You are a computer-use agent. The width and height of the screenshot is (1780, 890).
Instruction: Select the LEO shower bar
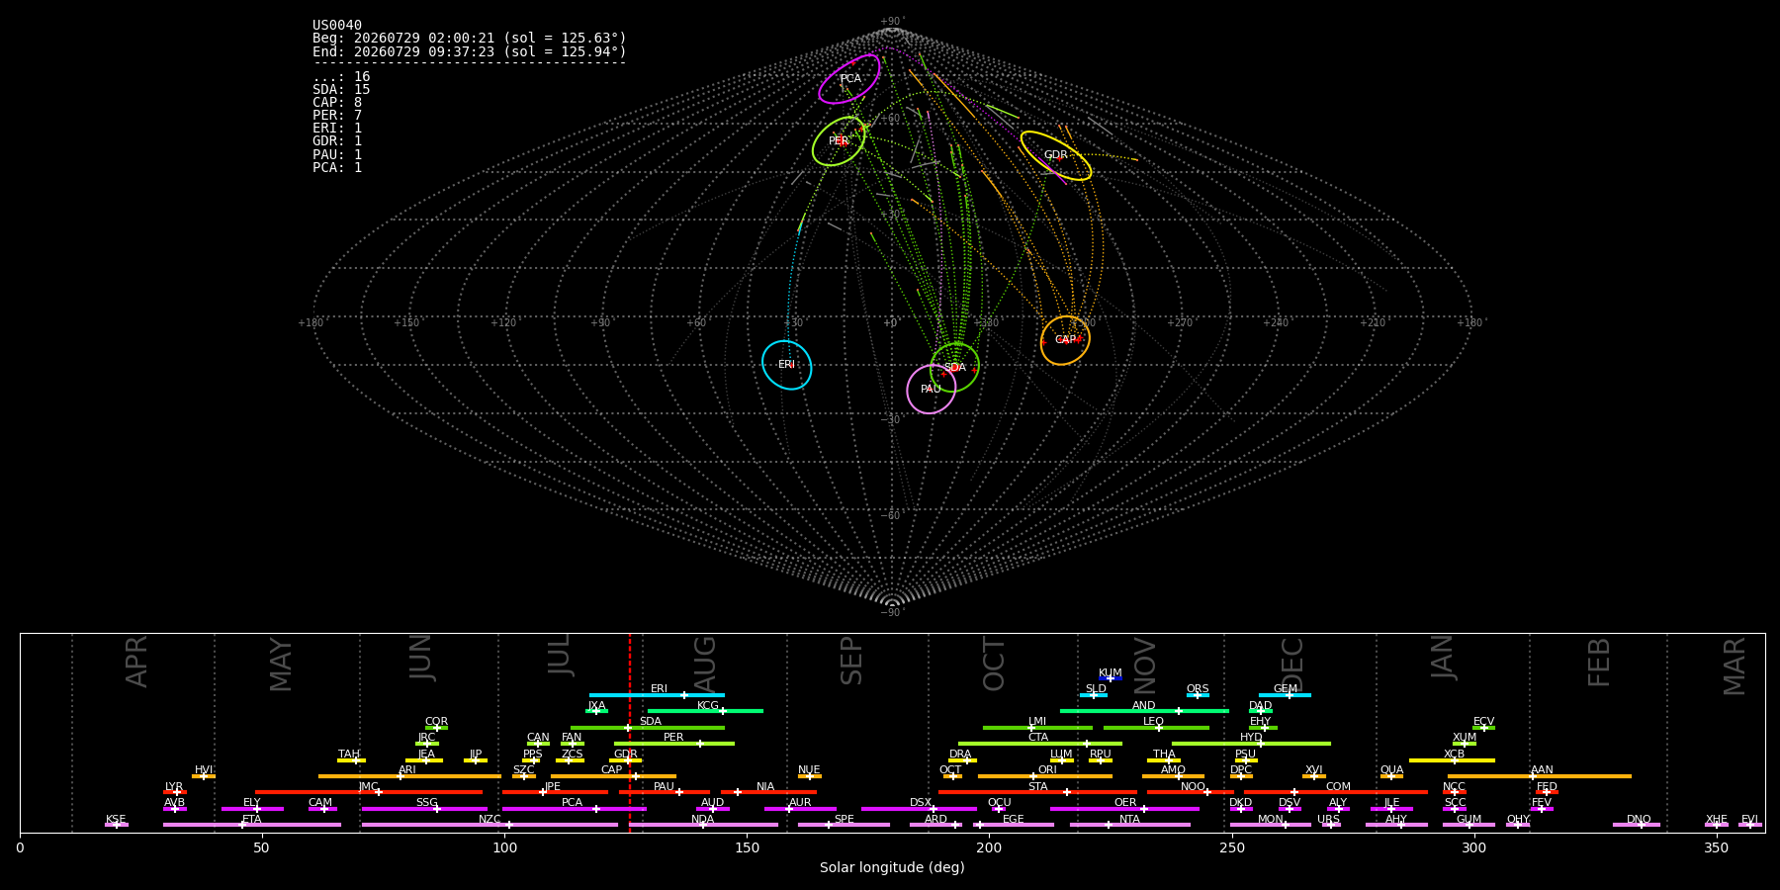(x=1156, y=728)
